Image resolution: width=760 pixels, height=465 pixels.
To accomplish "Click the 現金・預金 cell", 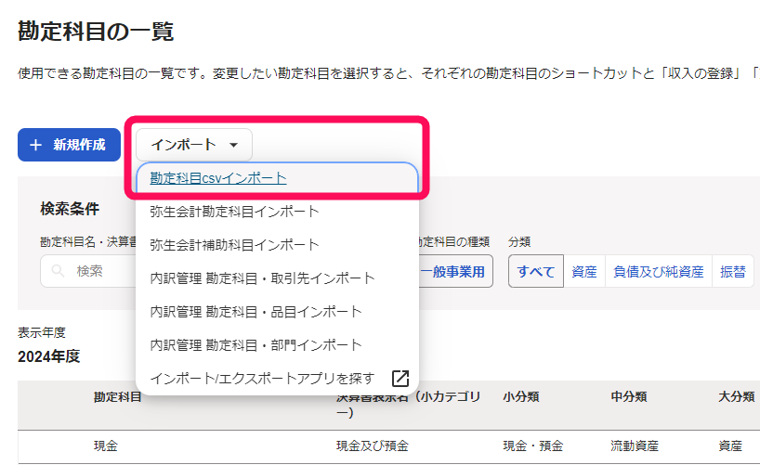I will 532,446.
